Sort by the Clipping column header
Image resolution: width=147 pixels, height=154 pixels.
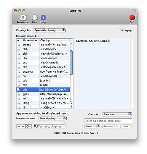tap(54, 41)
